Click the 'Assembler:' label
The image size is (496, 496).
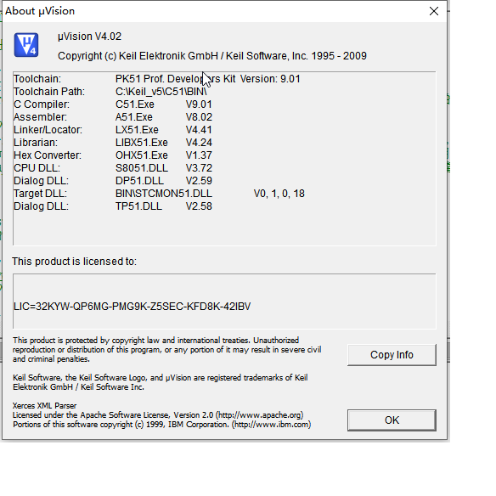point(40,117)
